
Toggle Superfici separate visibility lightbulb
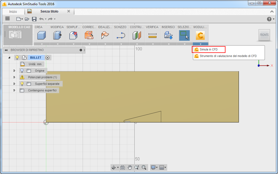[22, 84]
